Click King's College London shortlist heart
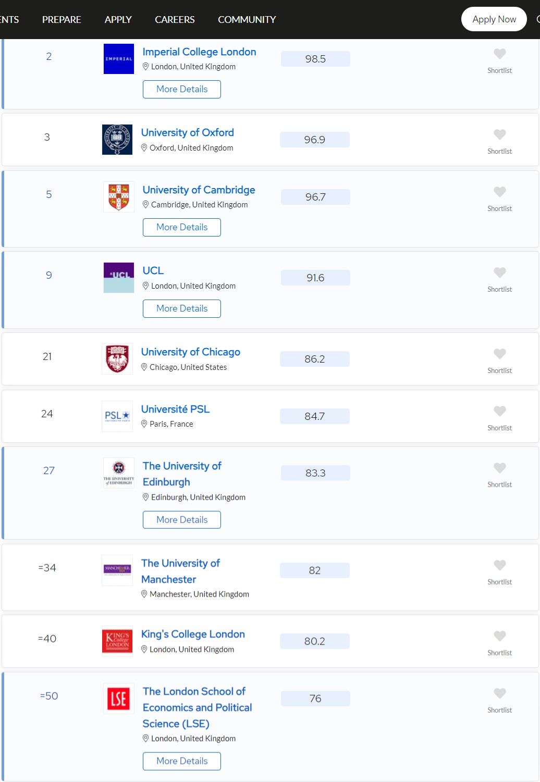This screenshot has height=782, width=540. [499, 636]
